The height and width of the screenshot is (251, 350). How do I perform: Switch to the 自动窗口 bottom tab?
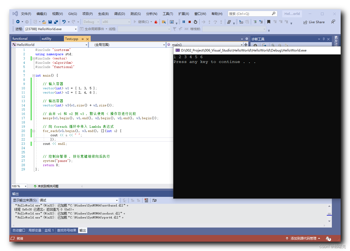(19, 230)
